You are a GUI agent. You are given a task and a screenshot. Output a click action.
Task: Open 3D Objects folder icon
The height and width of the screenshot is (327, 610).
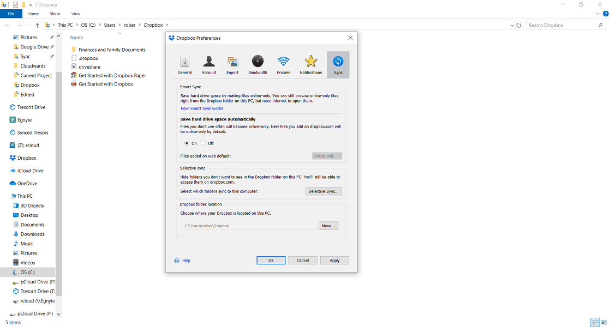pyautogui.click(x=16, y=205)
